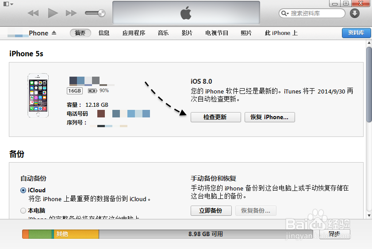This screenshot has height=249, width=372.
Task: Click the green storage bar segment
Action: (40, 234)
